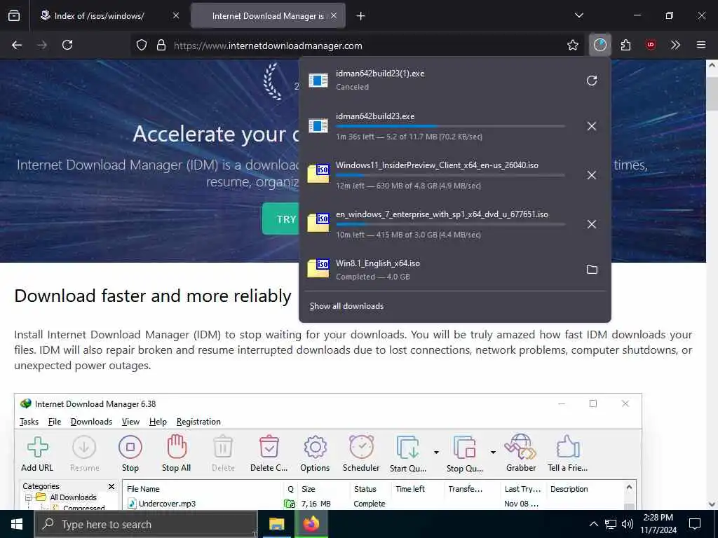Bookmark this page with the star icon

(x=572, y=45)
